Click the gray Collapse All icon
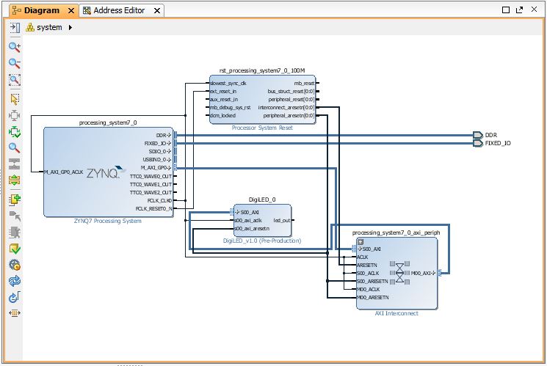Image resolution: width=547 pixels, height=366 pixels. pyautogui.click(x=14, y=164)
